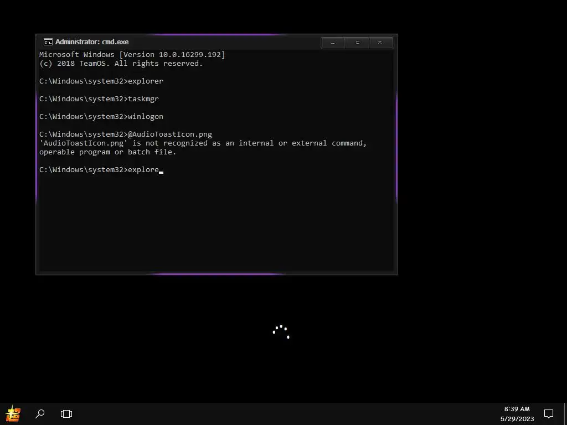
Task: Click cmd icon in title bar
Action: click(x=48, y=42)
